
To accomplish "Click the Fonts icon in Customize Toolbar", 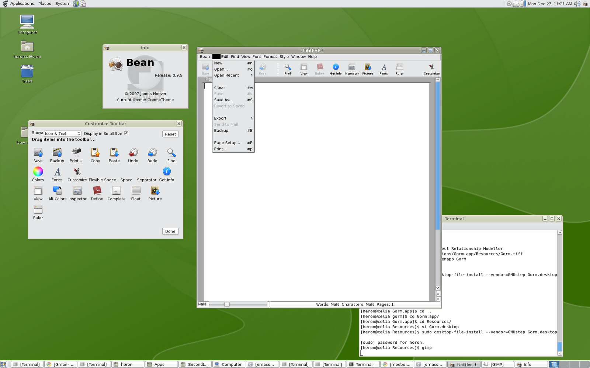I will 57,171.
